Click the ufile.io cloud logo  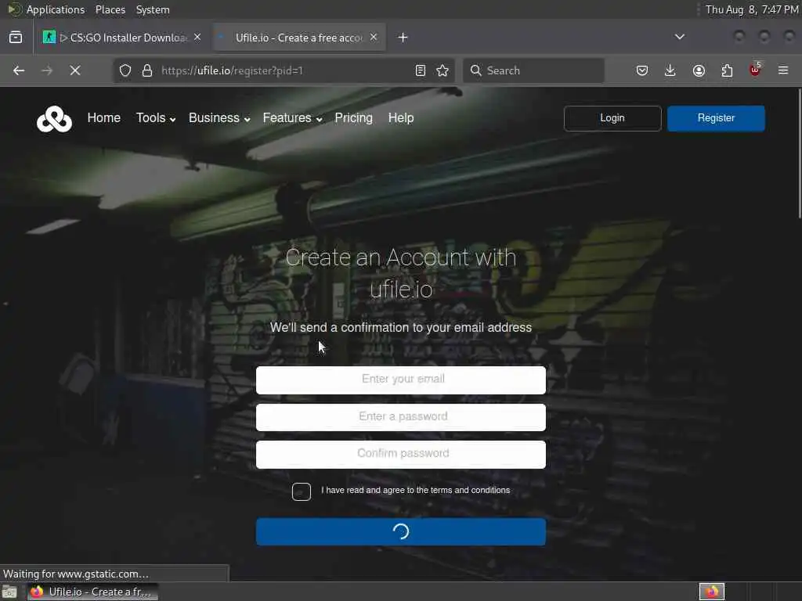click(x=54, y=119)
